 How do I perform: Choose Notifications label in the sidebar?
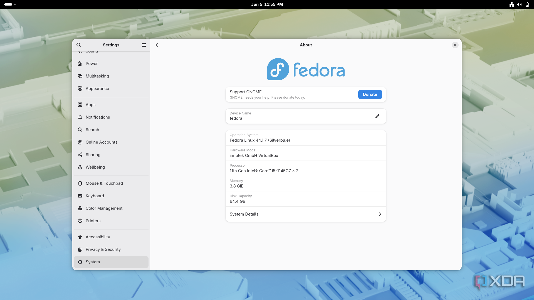point(98,117)
